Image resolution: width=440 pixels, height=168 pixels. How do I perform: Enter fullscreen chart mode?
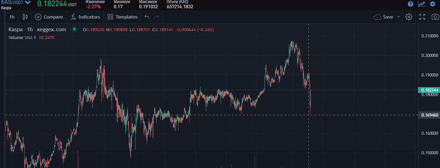click(422, 17)
